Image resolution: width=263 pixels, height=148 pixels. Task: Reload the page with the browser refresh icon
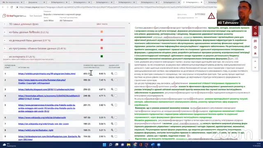tap(12, 7)
